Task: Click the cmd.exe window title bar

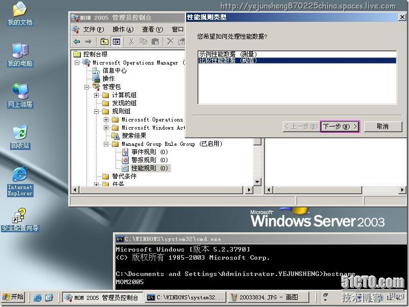Action: (261, 239)
